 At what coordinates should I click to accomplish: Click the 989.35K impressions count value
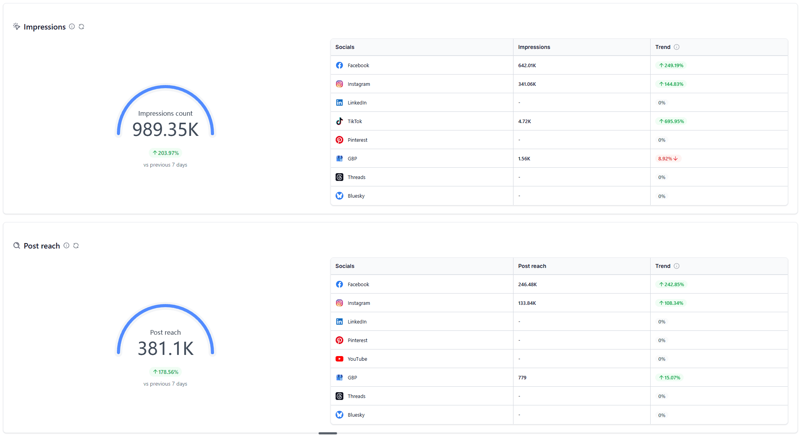(x=165, y=129)
